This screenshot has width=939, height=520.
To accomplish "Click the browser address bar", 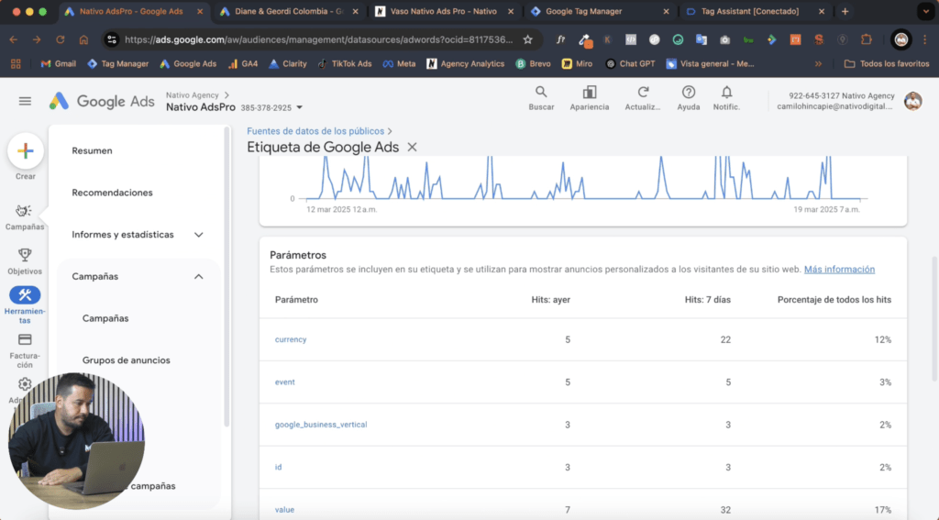I will 318,40.
